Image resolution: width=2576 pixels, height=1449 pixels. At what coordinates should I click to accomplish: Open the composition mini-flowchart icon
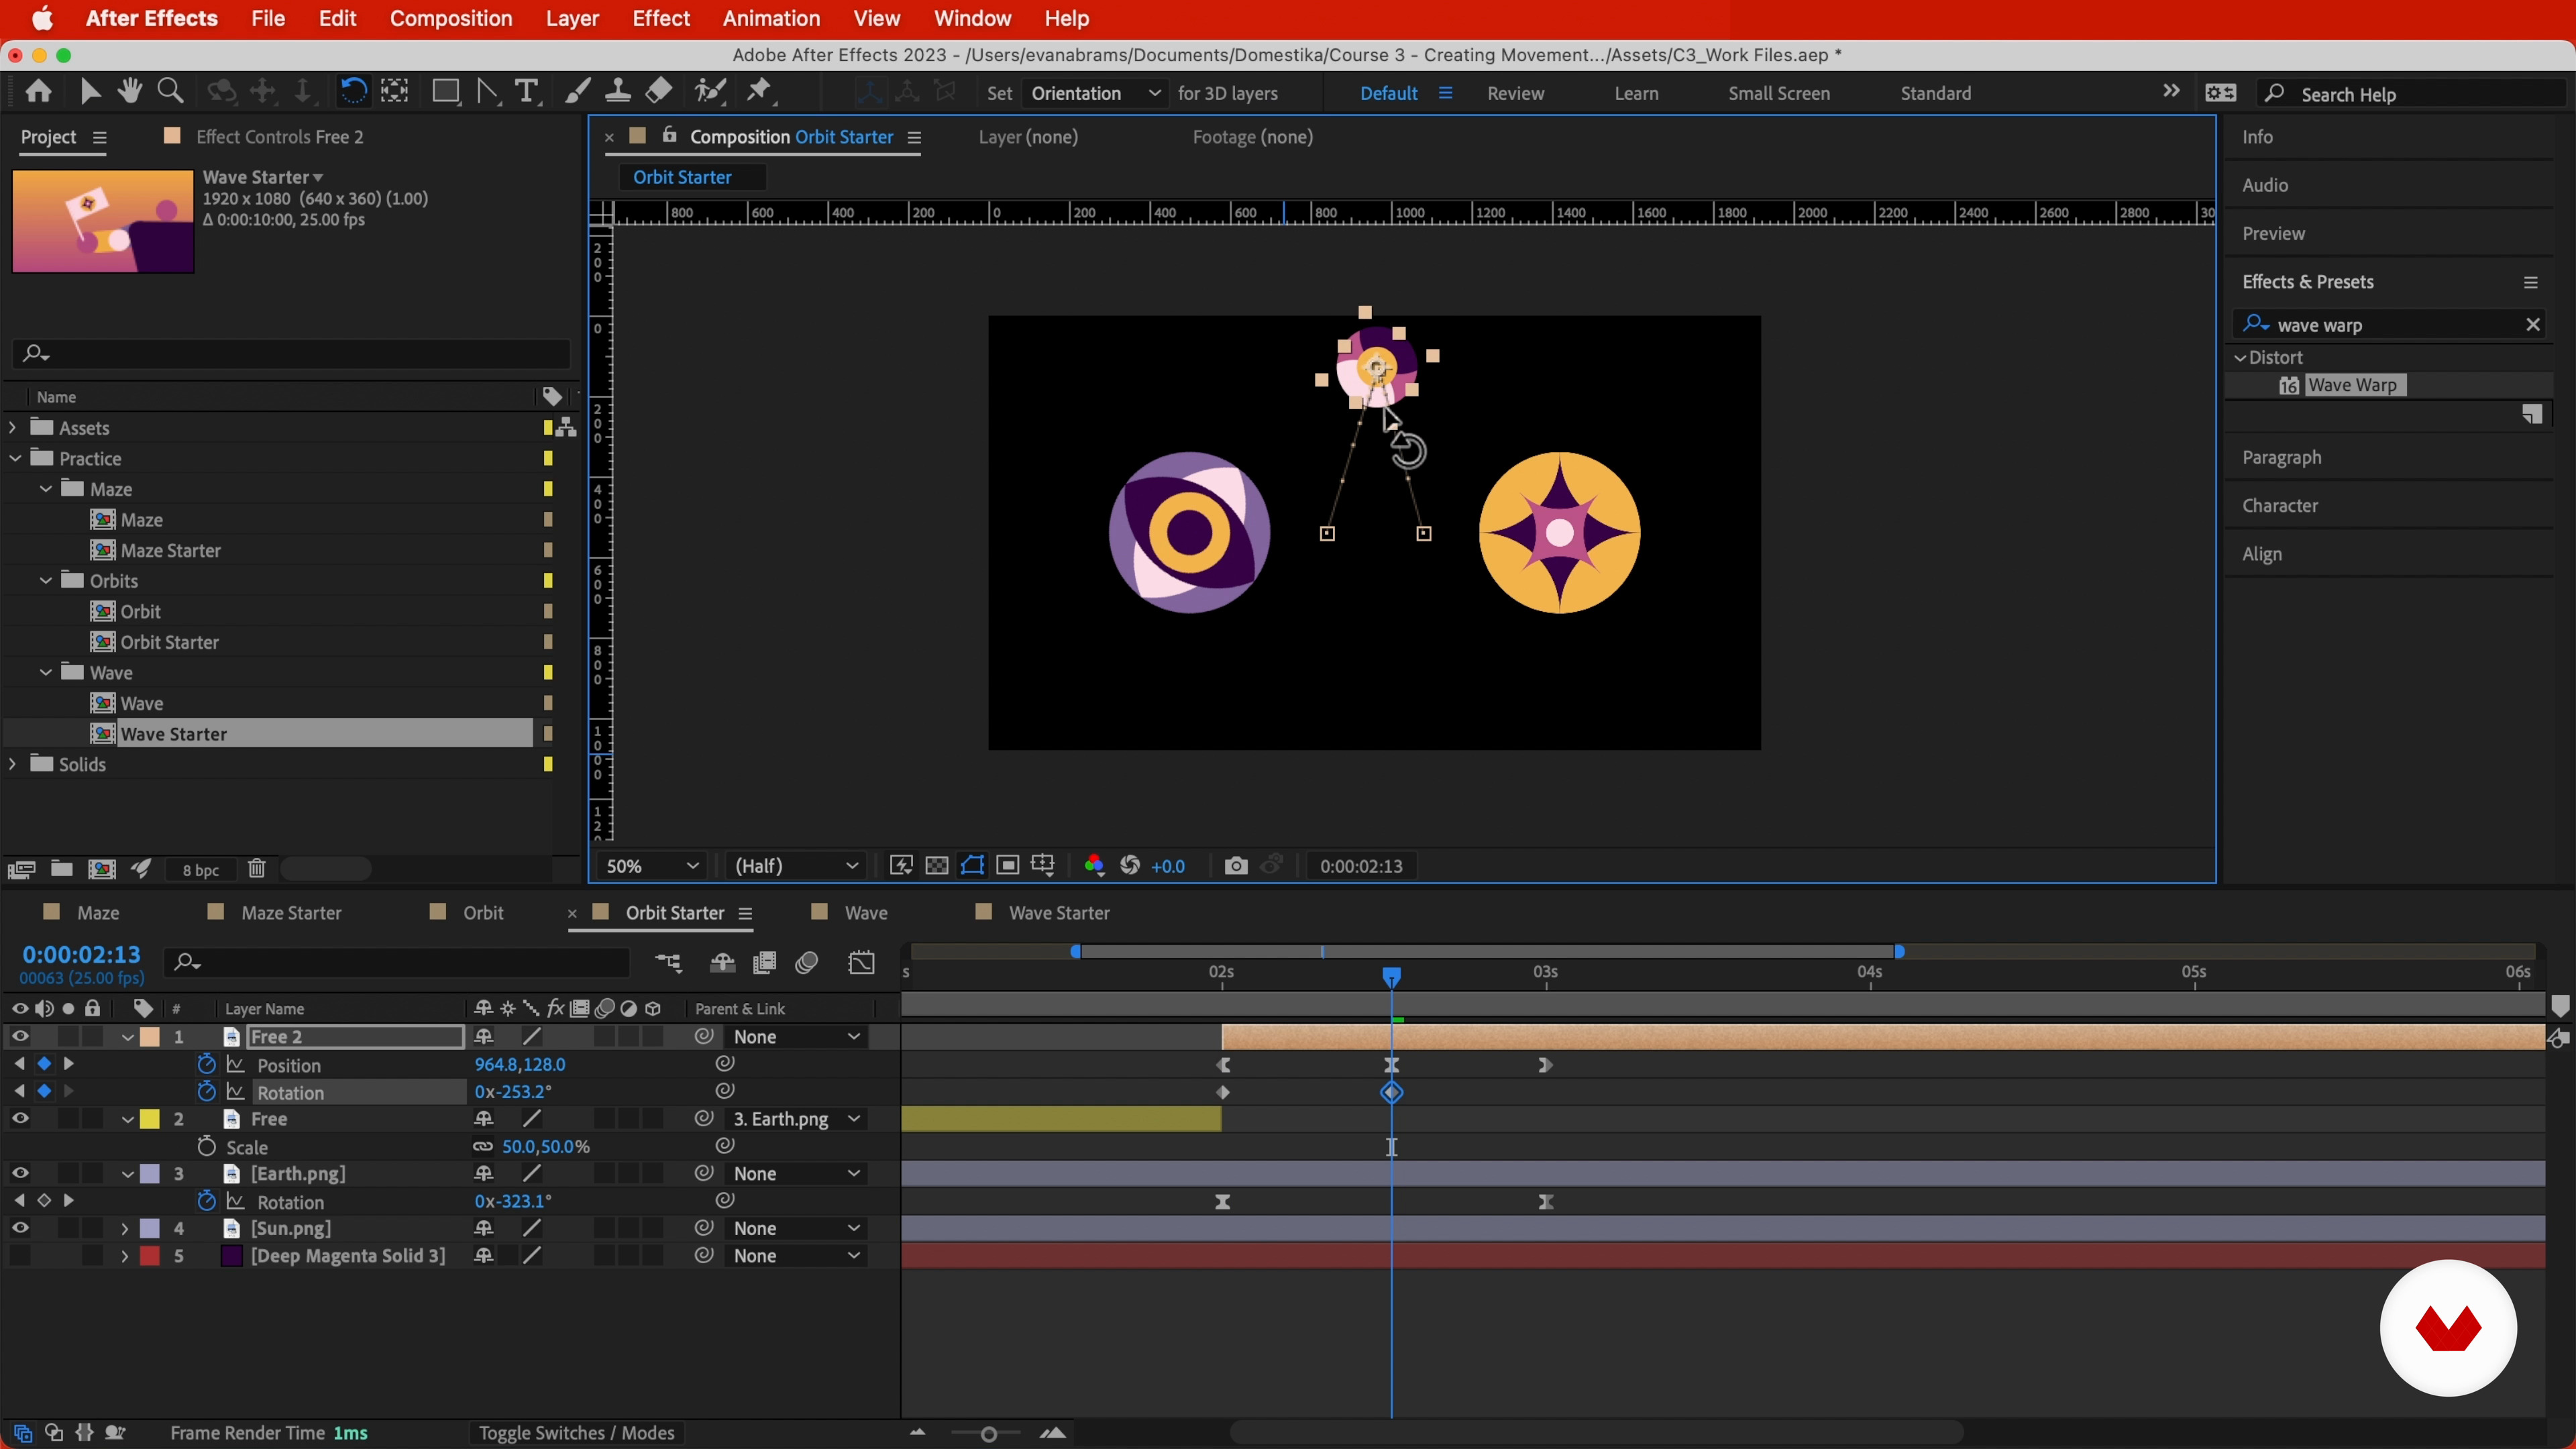tap(668, 963)
